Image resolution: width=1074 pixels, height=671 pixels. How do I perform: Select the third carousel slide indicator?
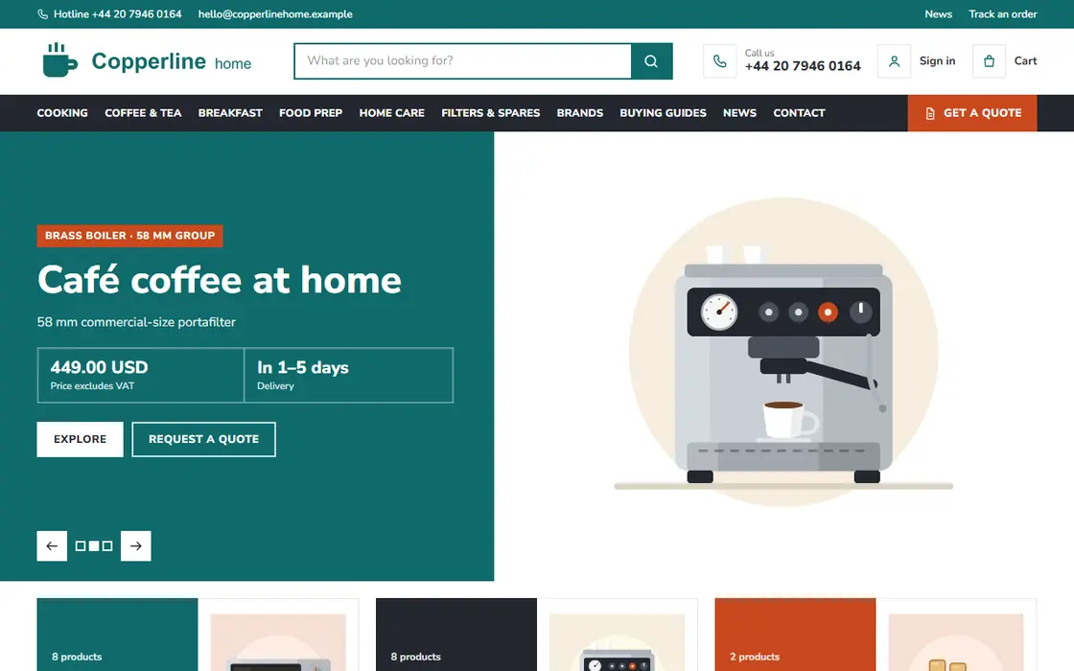[x=107, y=545]
